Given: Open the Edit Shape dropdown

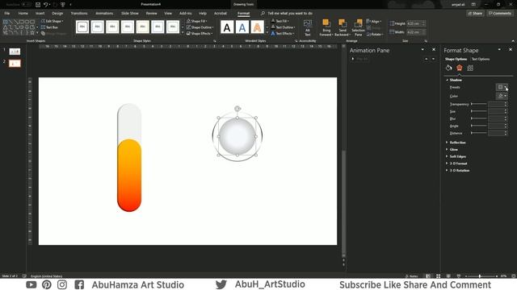Looking at the screenshot, I should coord(52,21).
